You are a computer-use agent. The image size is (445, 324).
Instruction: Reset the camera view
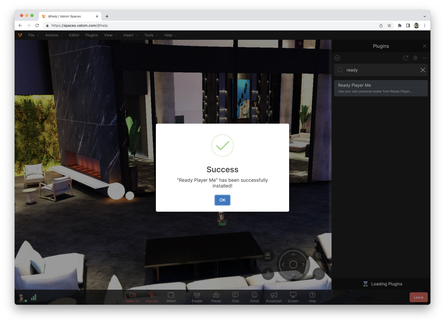tap(268, 256)
